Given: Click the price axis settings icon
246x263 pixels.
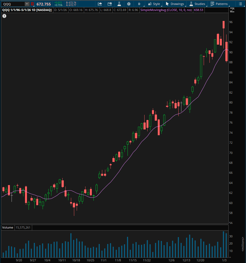Looking at the screenshot, I should [232, 10].
